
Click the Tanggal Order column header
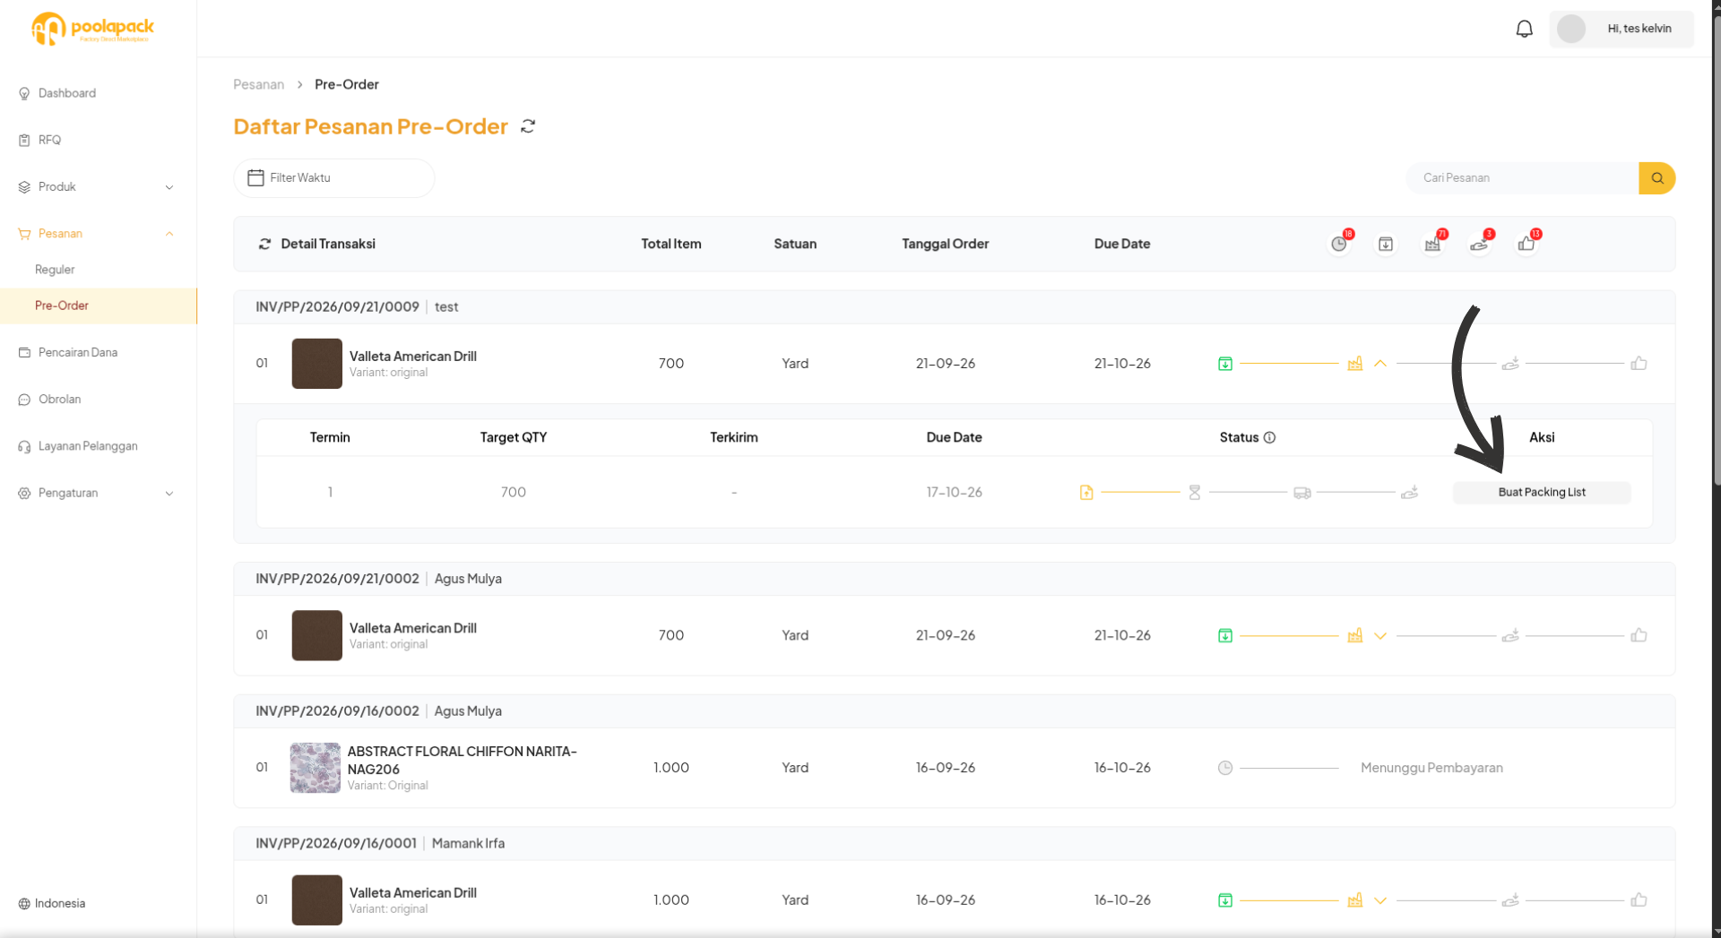[x=945, y=244]
